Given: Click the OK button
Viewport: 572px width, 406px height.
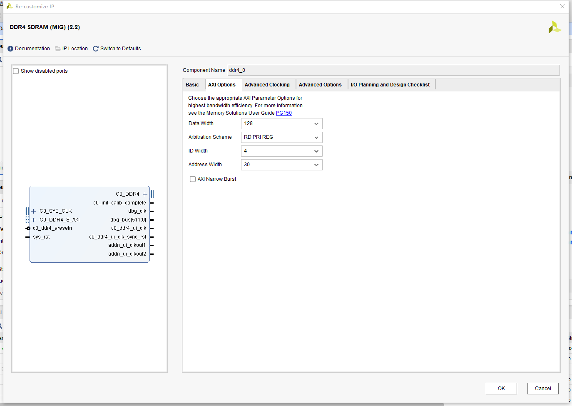Looking at the screenshot, I should (501, 389).
